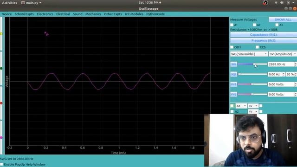The image size is (297, 167).
Task: Open Activities overview
Action: tap(9, 3)
